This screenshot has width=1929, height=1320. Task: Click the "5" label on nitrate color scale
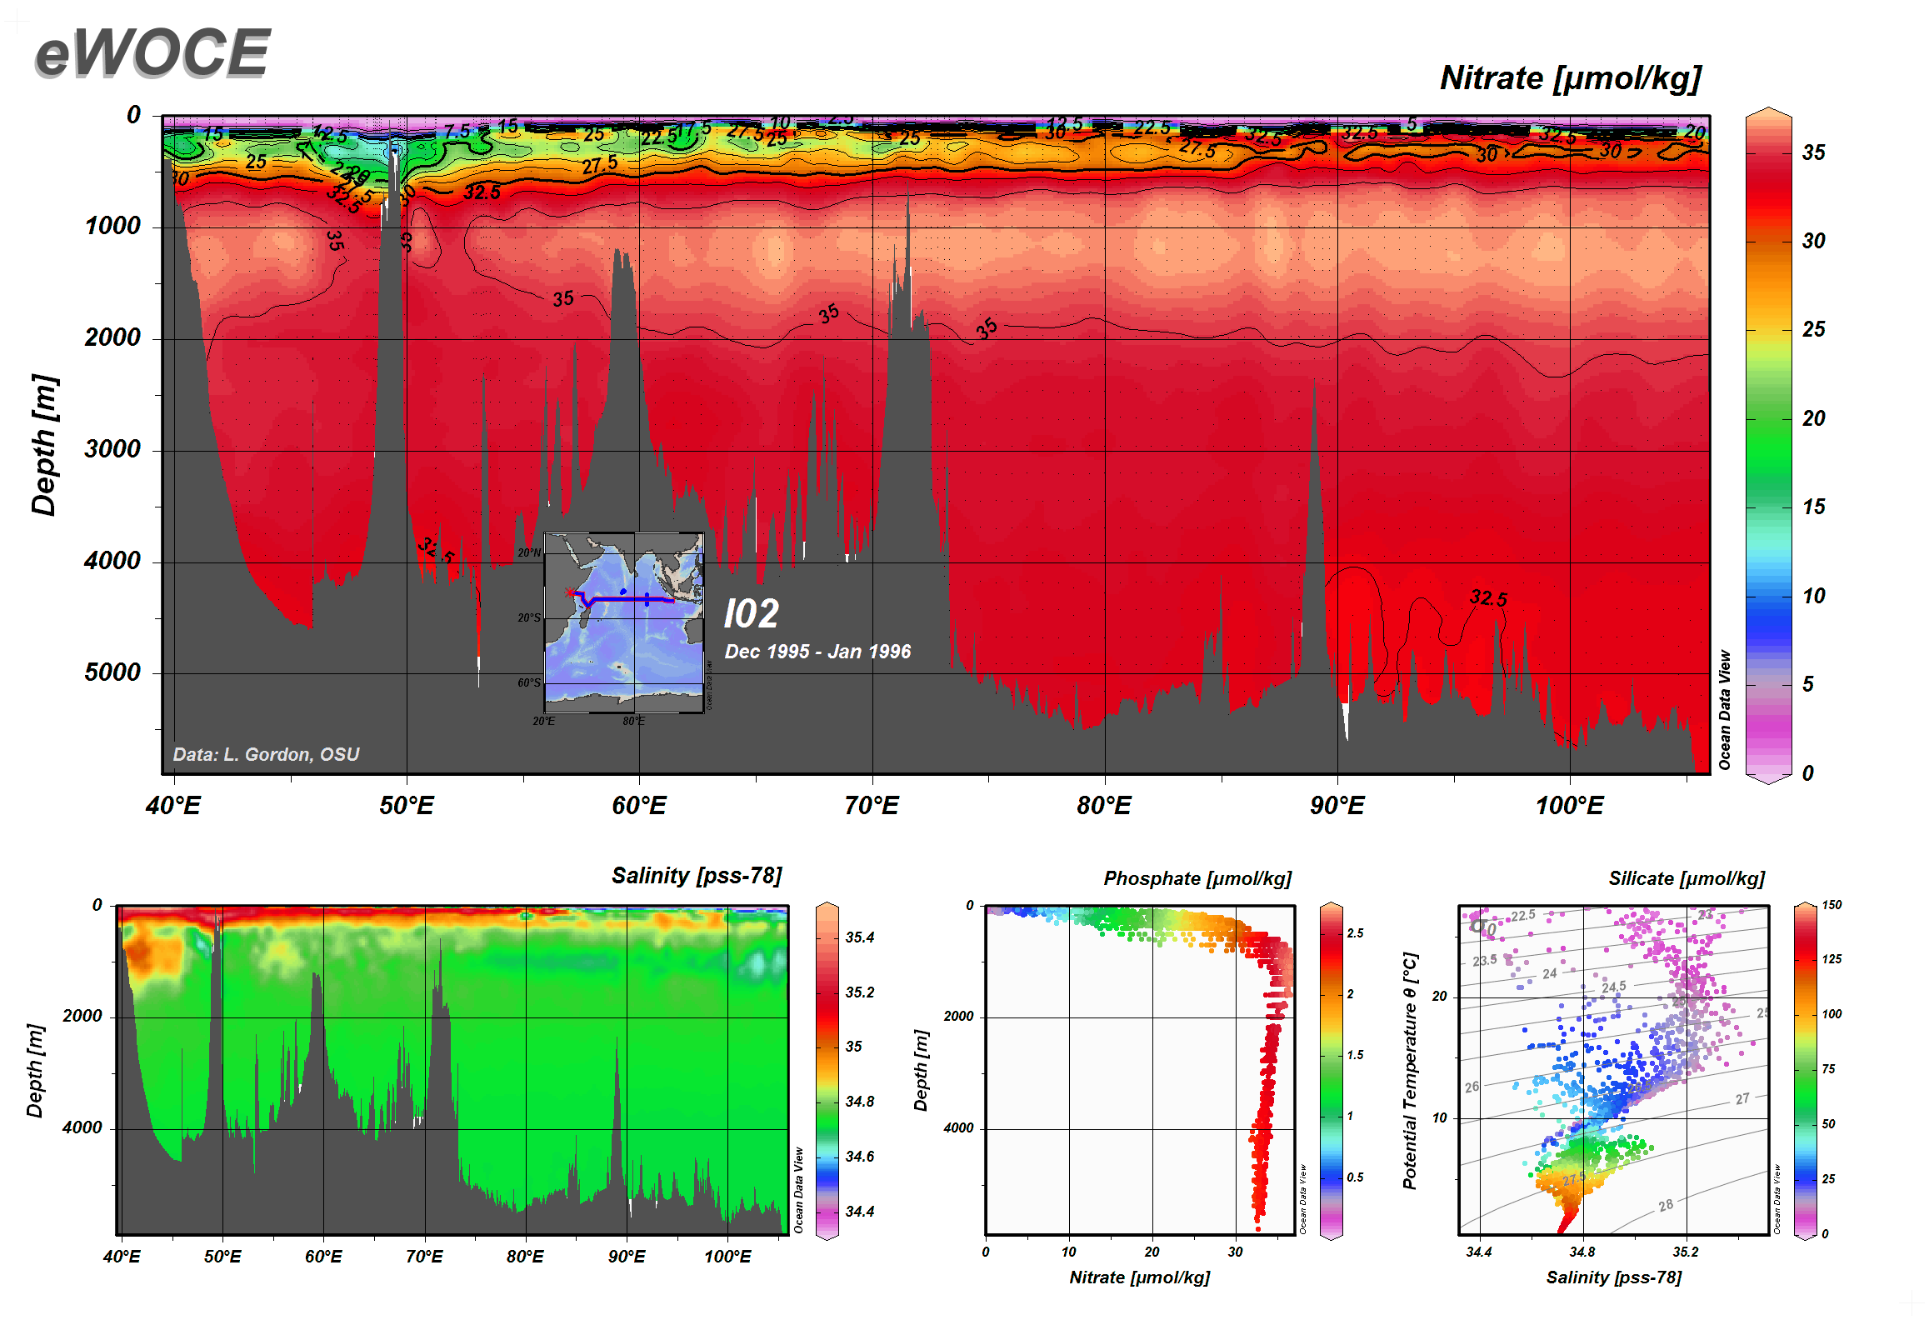pos(1807,684)
